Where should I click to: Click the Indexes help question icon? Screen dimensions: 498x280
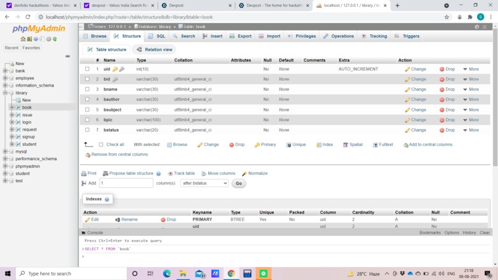click(x=107, y=199)
